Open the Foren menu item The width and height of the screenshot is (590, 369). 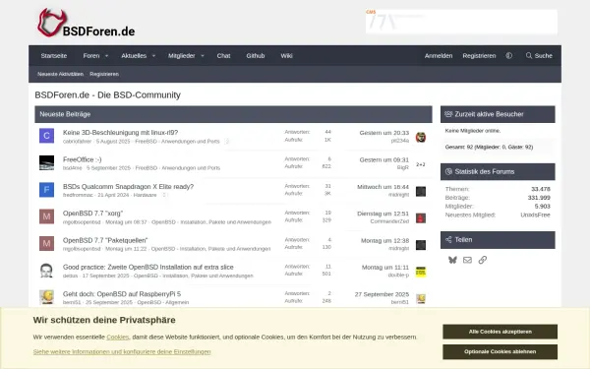pyautogui.click(x=91, y=56)
